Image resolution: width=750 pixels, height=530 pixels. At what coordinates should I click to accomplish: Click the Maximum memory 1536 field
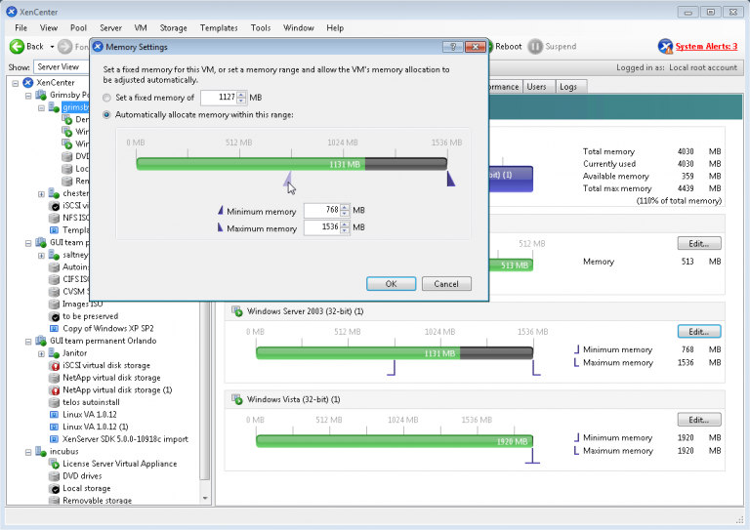(322, 227)
